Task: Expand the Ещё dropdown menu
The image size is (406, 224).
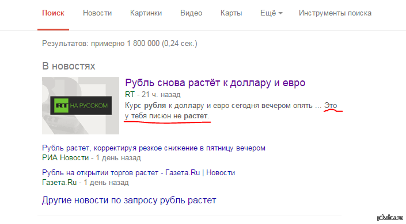Action: point(271,13)
